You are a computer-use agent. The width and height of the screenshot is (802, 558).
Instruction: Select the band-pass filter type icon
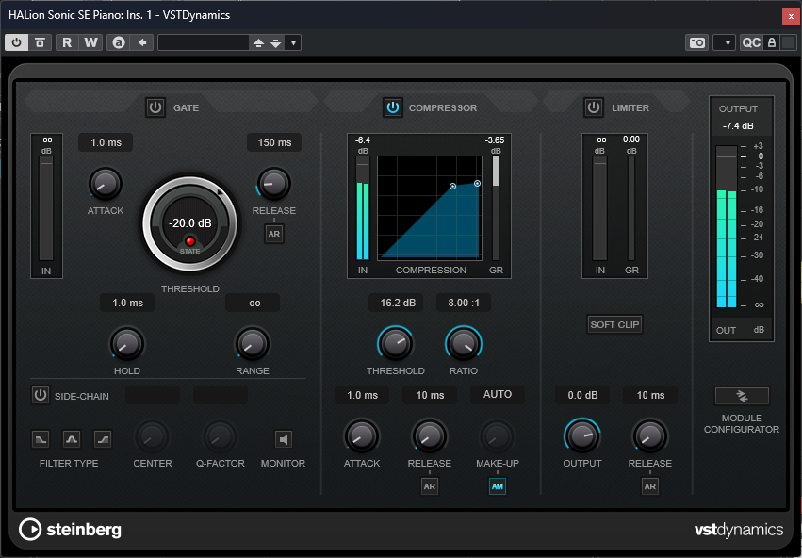[x=72, y=439]
